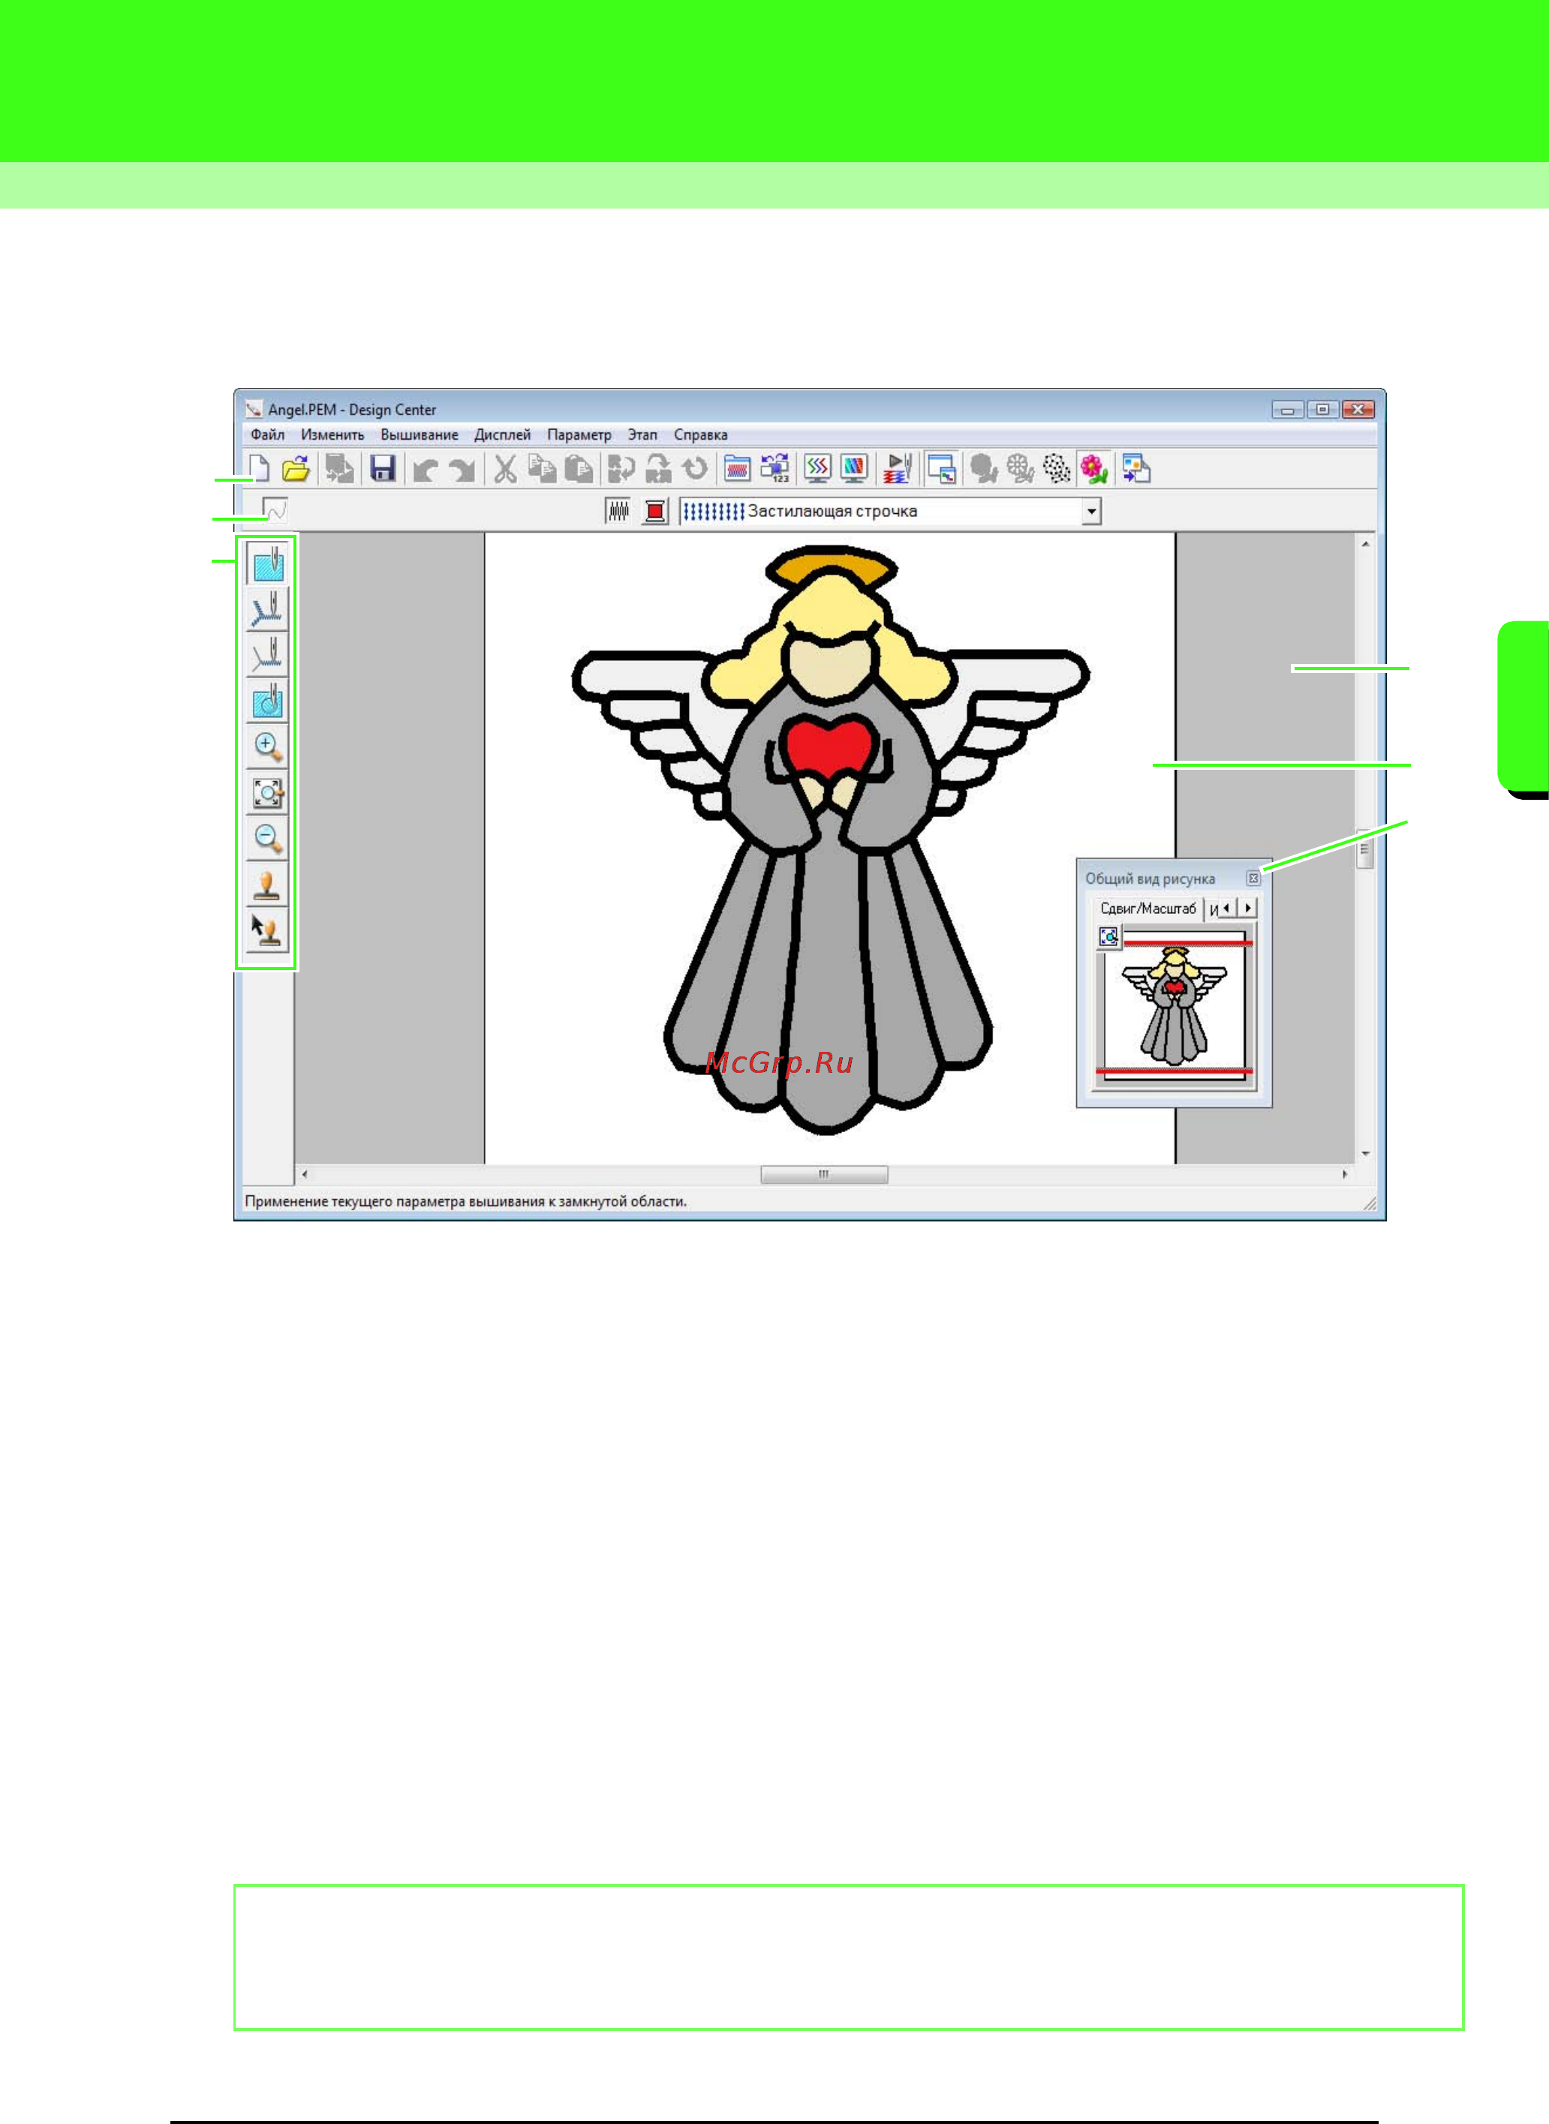Screen dimensions: 1549x2124
Task: Click the angel thumbnail in the reference panel
Action: pyautogui.click(x=1174, y=1006)
